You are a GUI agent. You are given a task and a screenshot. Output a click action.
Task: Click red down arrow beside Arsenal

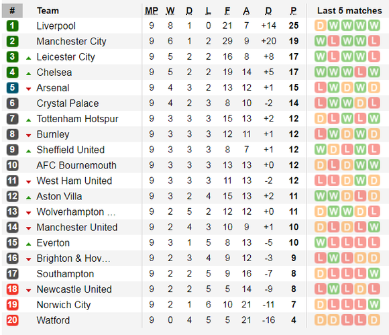tap(29, 89)
